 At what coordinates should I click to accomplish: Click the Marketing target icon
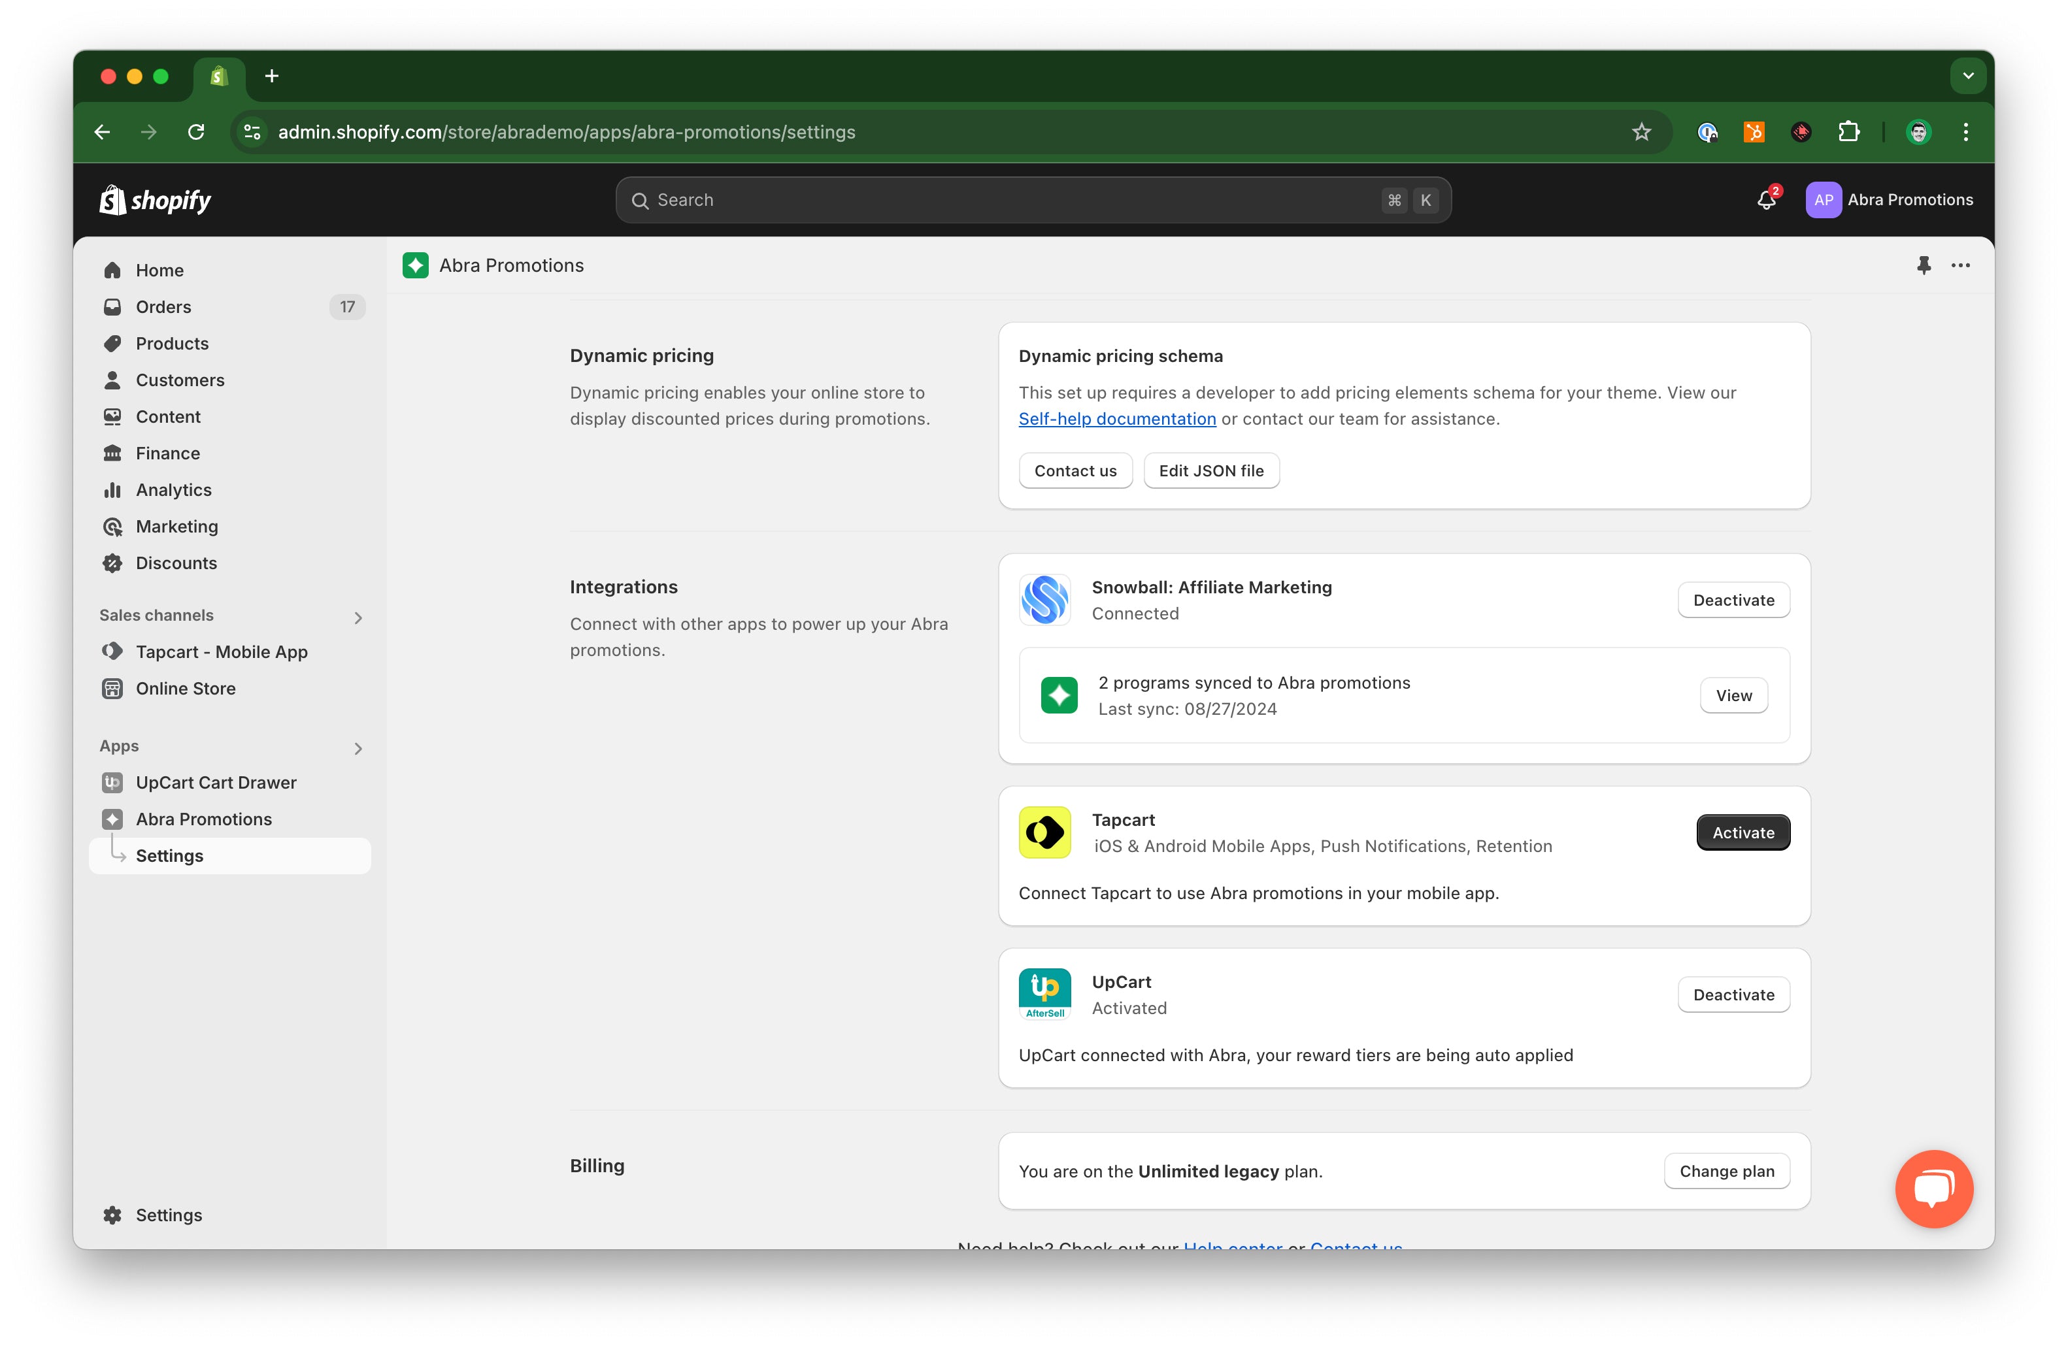click(112, 526)
